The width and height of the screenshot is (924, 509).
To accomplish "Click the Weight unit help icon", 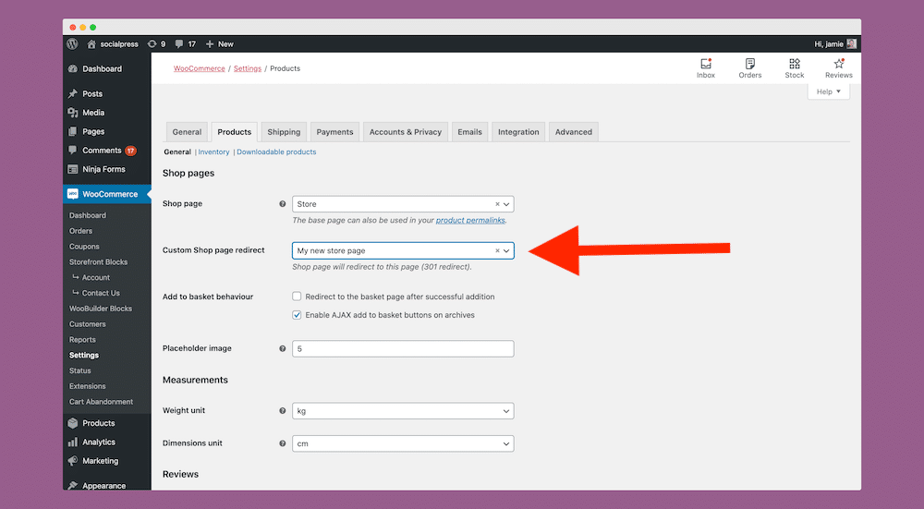I will 282,410.
